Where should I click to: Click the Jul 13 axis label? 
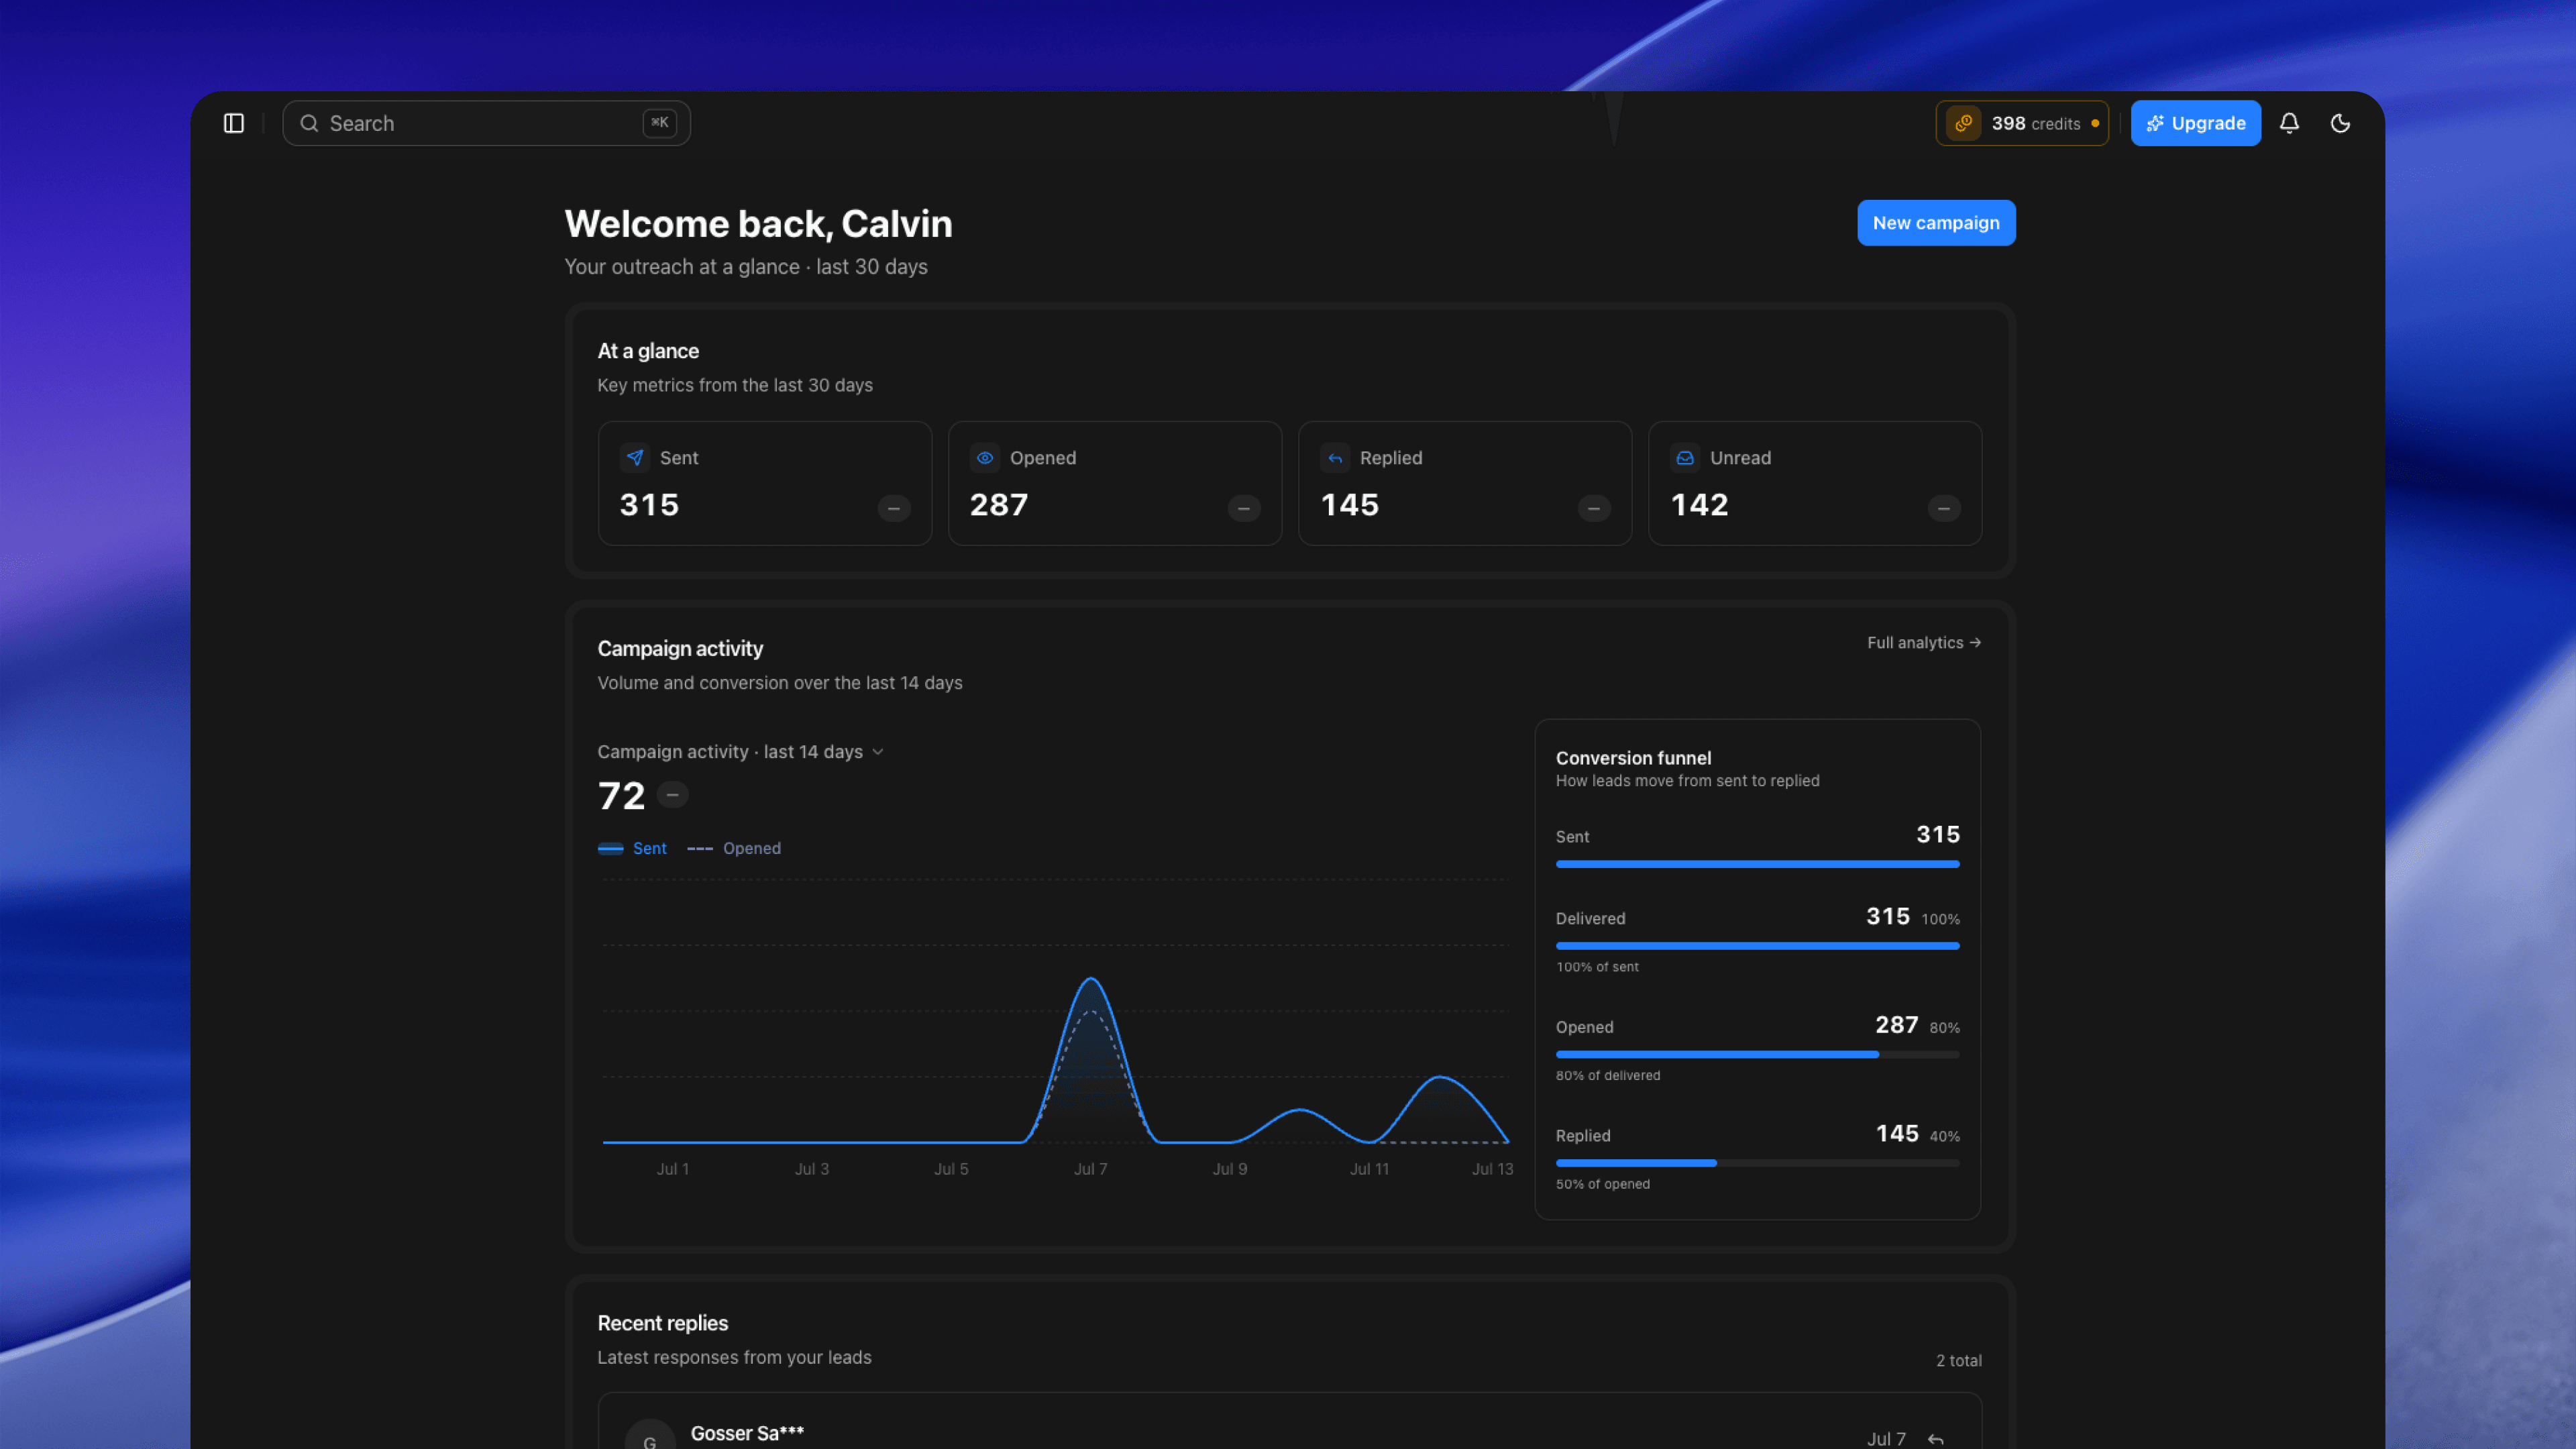point(1492,1169)
